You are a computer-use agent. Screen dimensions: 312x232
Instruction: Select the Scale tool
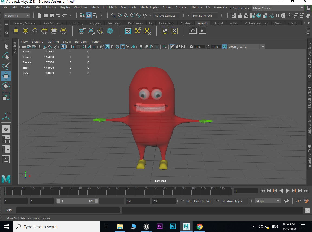[6, 96]
